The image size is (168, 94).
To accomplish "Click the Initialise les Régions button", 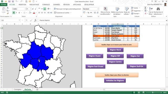I will click(x=115, y=81).
